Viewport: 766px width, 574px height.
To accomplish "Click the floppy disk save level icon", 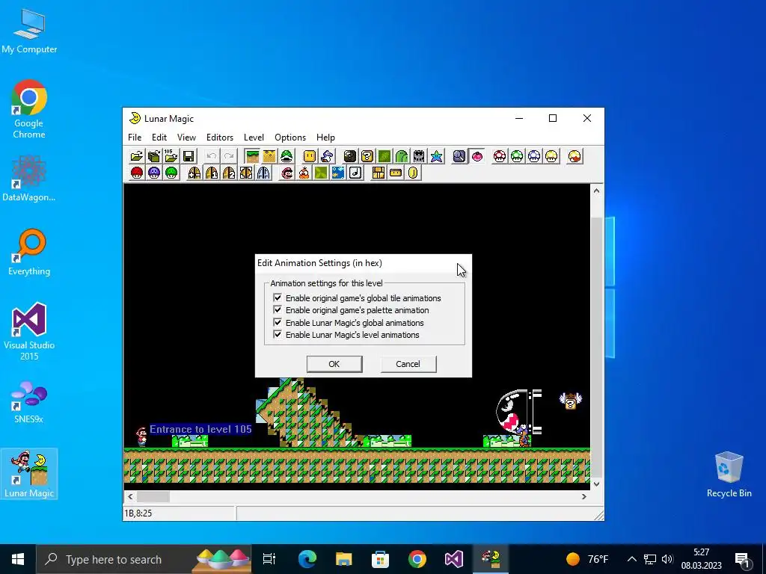I will (189, 156).
